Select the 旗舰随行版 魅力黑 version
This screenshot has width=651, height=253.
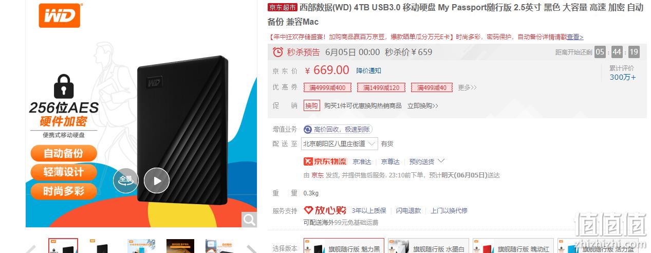[344, 246]
